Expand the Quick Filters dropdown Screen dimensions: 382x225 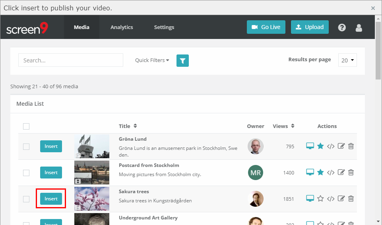click(152, 60)
